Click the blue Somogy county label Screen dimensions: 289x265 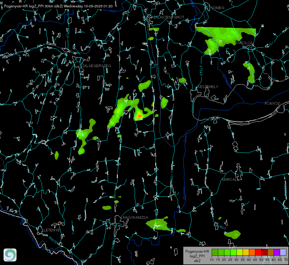pyautogui.click(x=184, y=193)
